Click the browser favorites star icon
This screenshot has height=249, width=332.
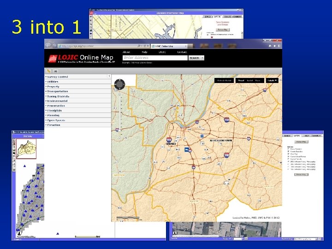click(275, 46)
